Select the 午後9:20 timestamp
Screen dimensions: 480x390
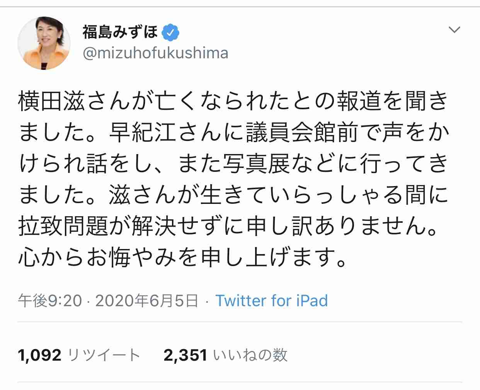tap(50, 301)
